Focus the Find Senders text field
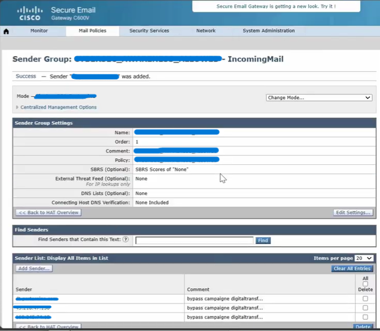This screenshot has height=331, width=380. [194, 240]
